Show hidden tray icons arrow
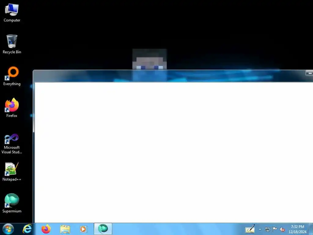Image resolution: width=313 pixels, height=235 pixels. tap(260, 229)
